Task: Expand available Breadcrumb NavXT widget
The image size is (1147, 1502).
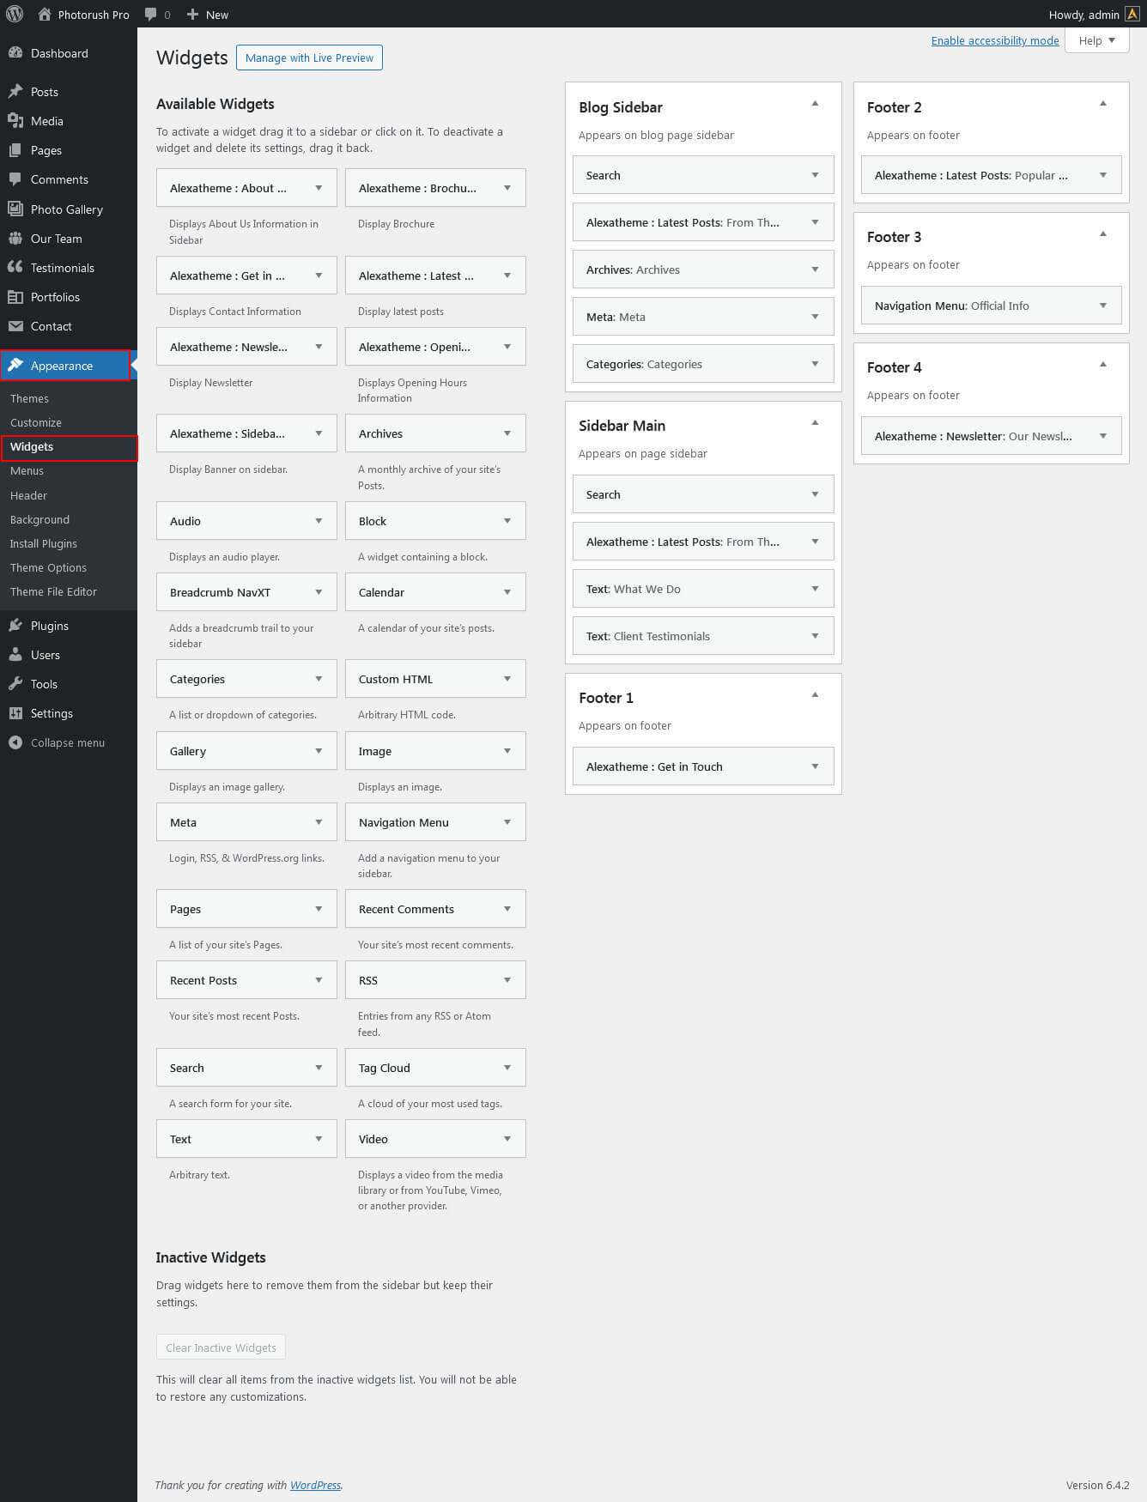Action: point(319,592)
